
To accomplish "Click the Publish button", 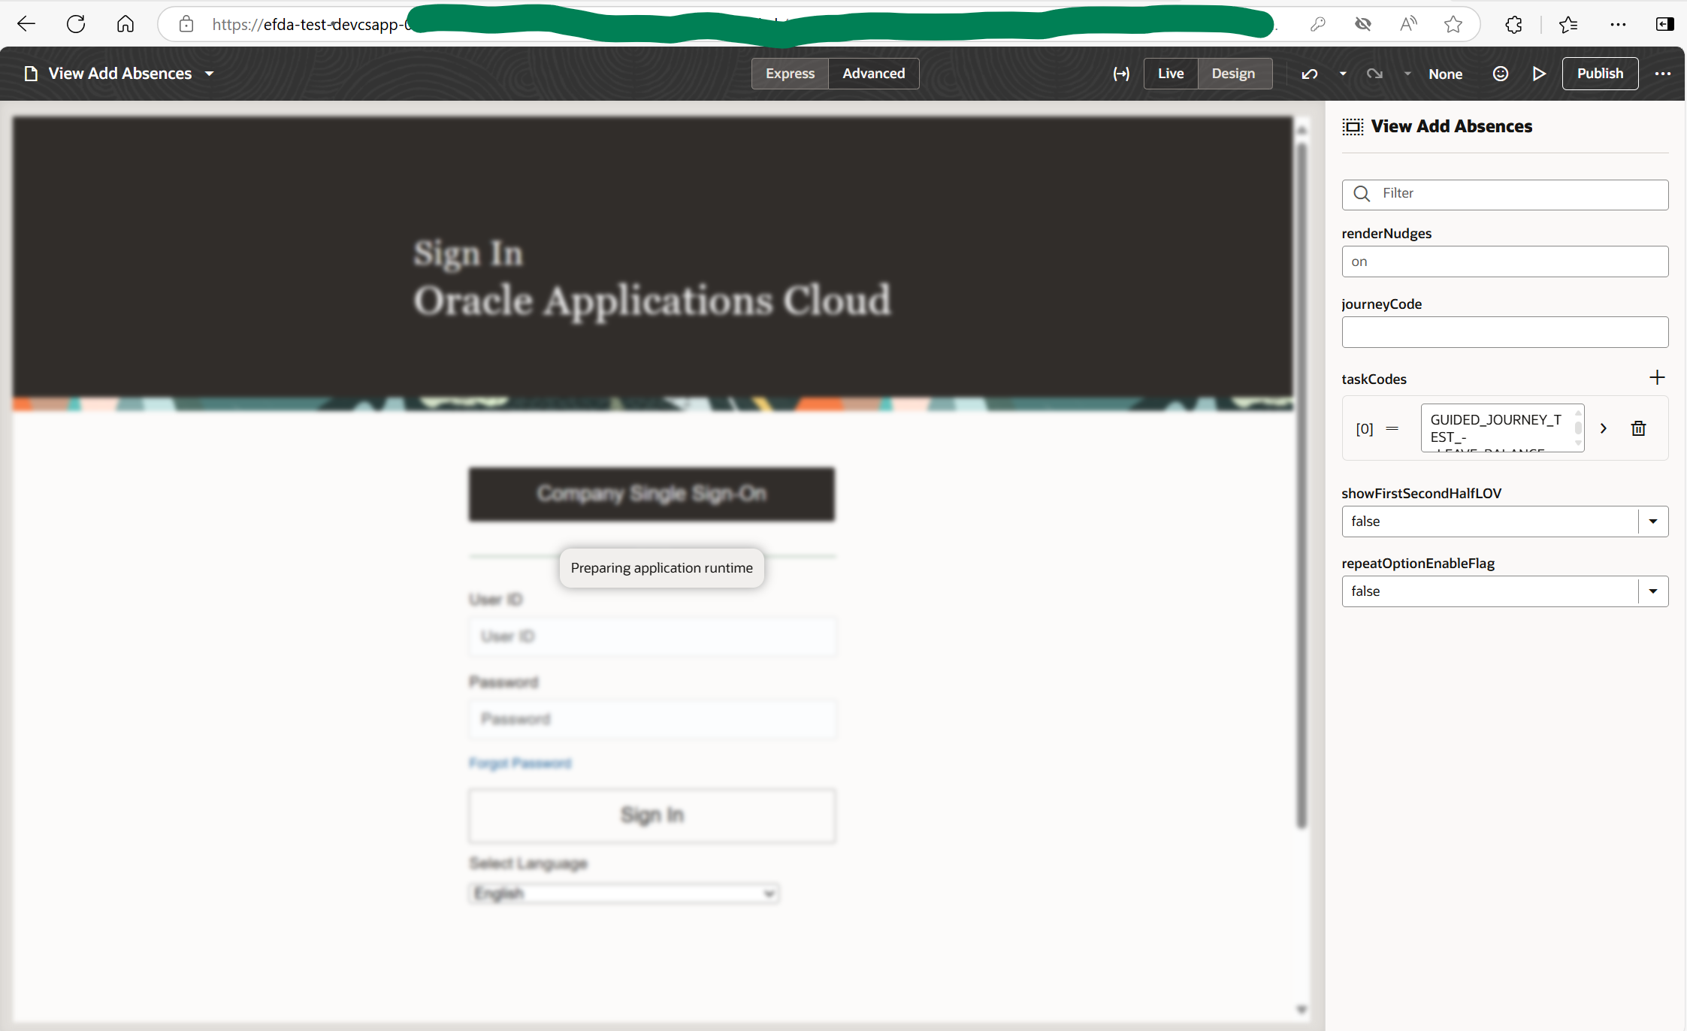I will point(1600,73).
